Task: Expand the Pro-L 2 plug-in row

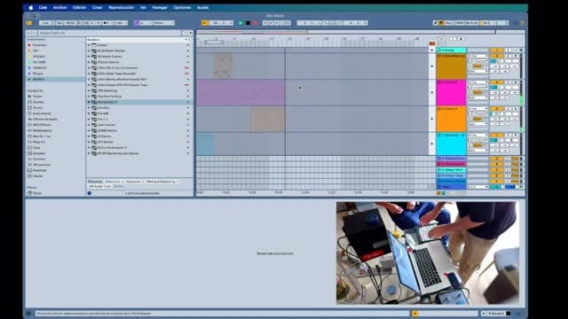Action: [89, 119]
